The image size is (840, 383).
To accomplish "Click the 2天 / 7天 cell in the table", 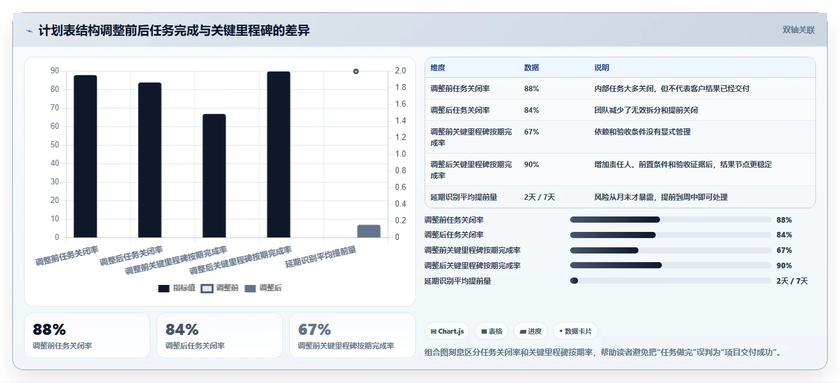I will pos(539,197).
